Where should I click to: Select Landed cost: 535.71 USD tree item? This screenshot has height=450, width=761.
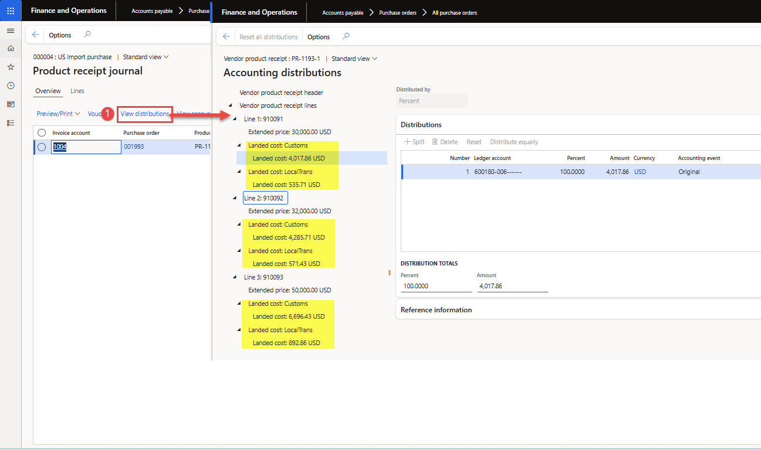pyautogui.click(x=286, y=185)
